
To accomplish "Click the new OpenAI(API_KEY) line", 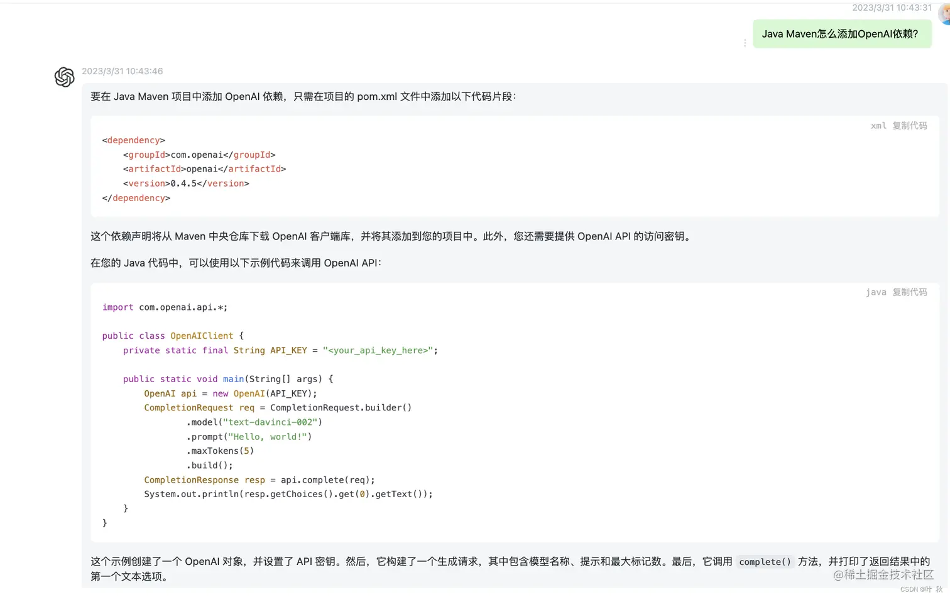I will [x=231, y=393].
